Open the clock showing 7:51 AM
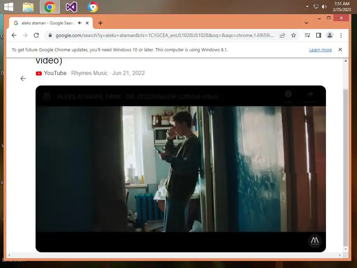The width and height of the screenshot is (357, 268). [342, 7]
